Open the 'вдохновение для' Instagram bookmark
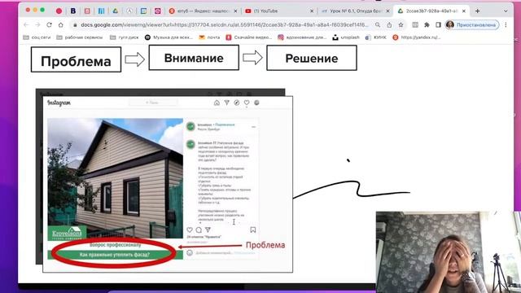The width and height of the screenshot is (521, 293). (x=302, y=37)
